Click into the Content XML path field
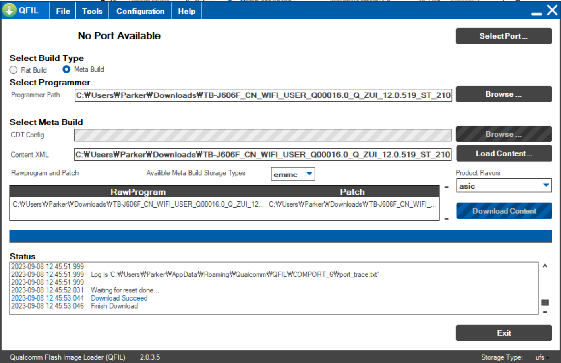The height and width of the screenshot is (363, 561). tap(263, 154)
